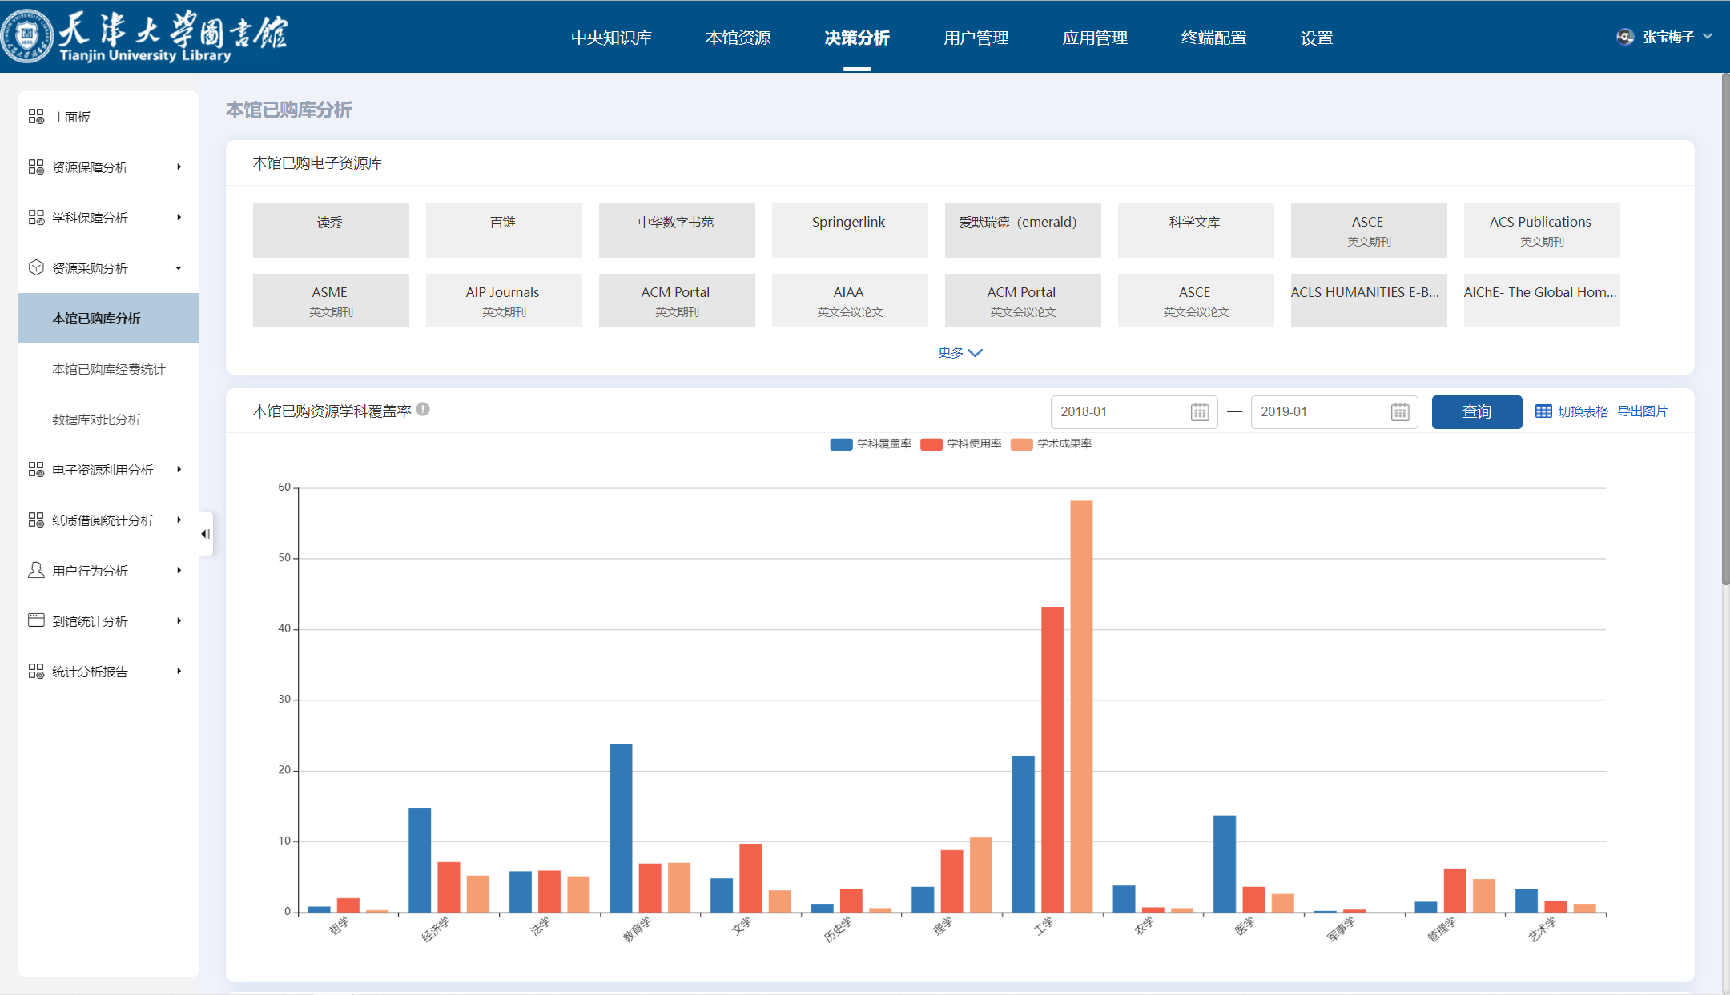
Task: Click the 用户行为分析 person icon
Action: point(36,570)
